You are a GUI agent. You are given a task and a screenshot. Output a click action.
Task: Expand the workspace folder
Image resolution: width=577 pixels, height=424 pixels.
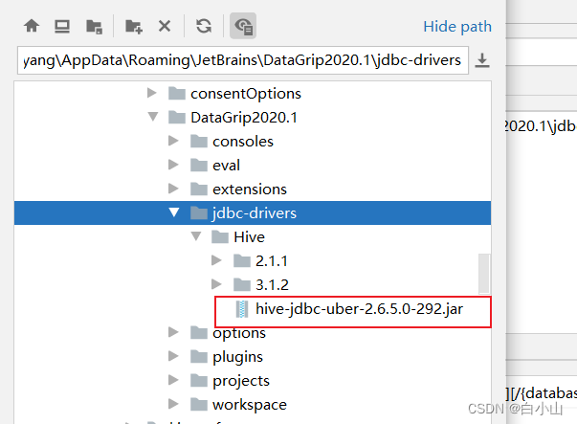pos(173,404)
